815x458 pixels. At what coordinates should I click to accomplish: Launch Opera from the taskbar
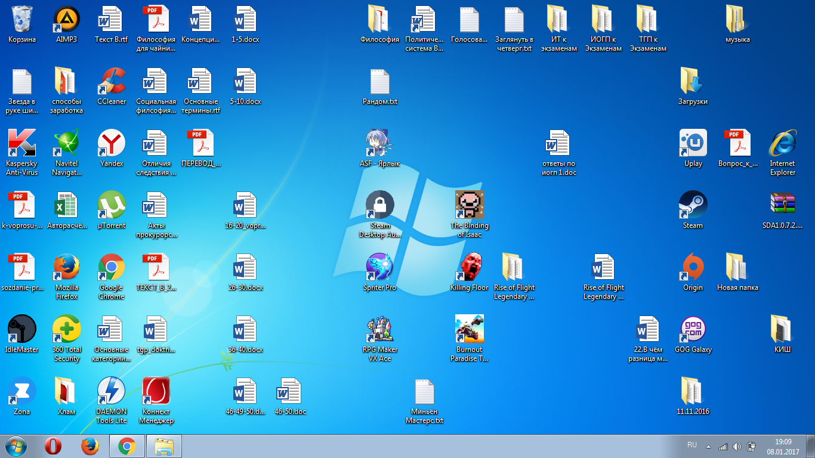53,446
